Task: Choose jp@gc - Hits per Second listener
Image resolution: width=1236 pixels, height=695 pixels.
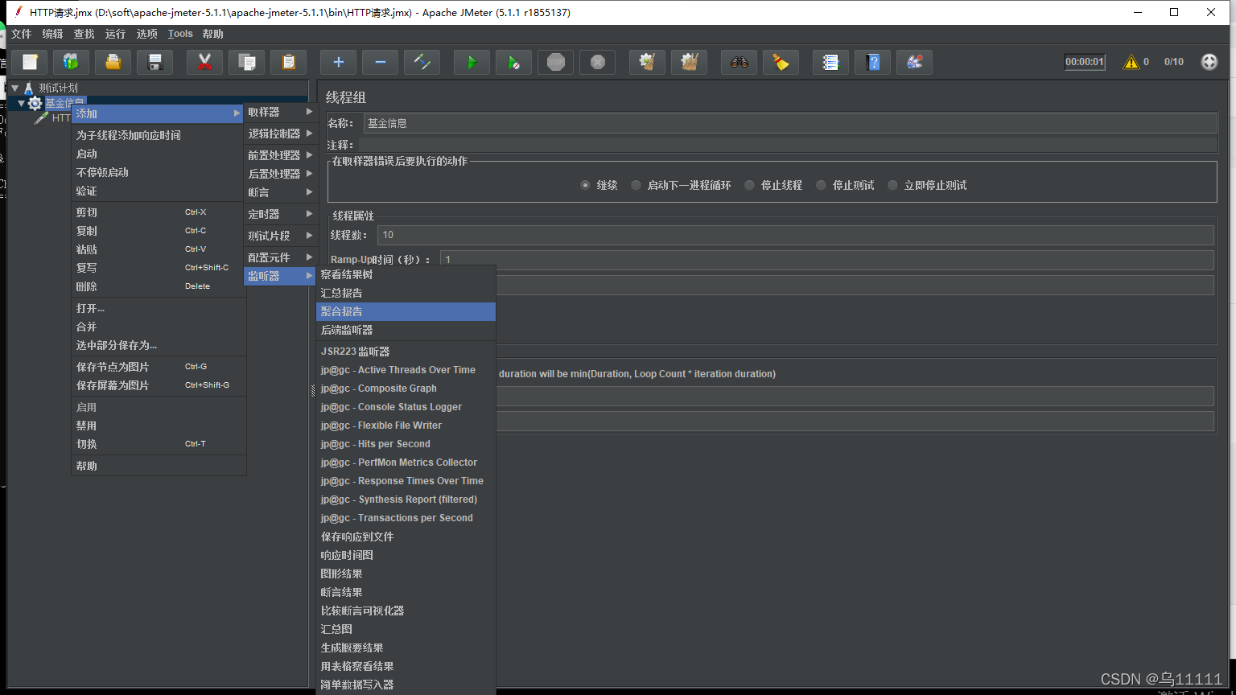Action: point(406,444)
